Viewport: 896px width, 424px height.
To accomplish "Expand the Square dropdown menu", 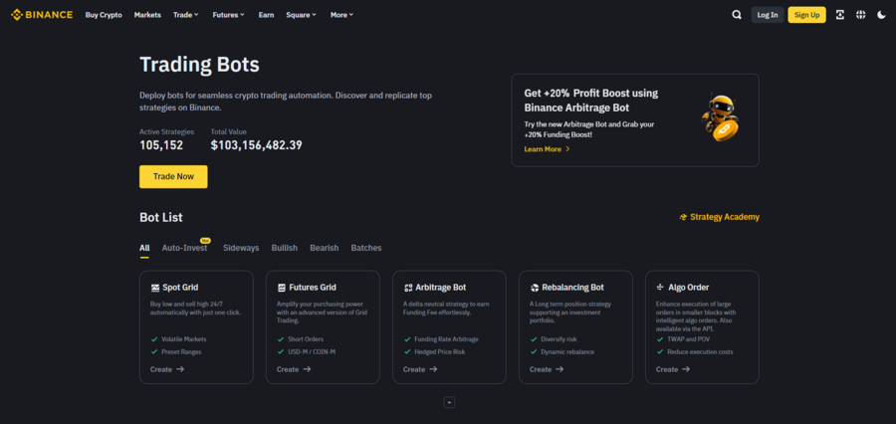I will point(301,15).
